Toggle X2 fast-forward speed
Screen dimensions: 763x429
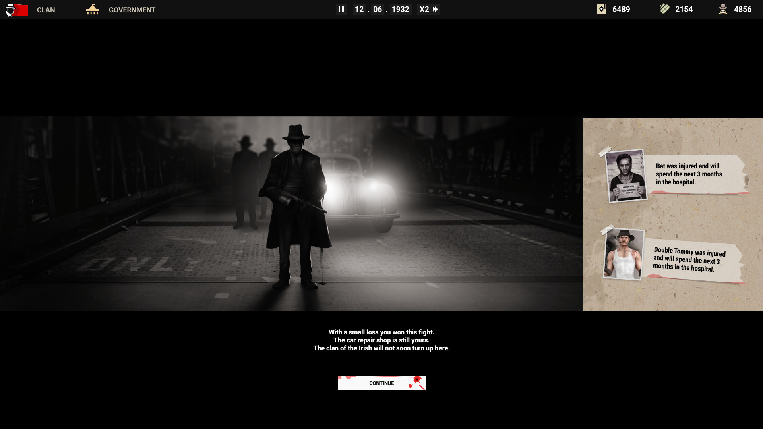click(424, 9)
